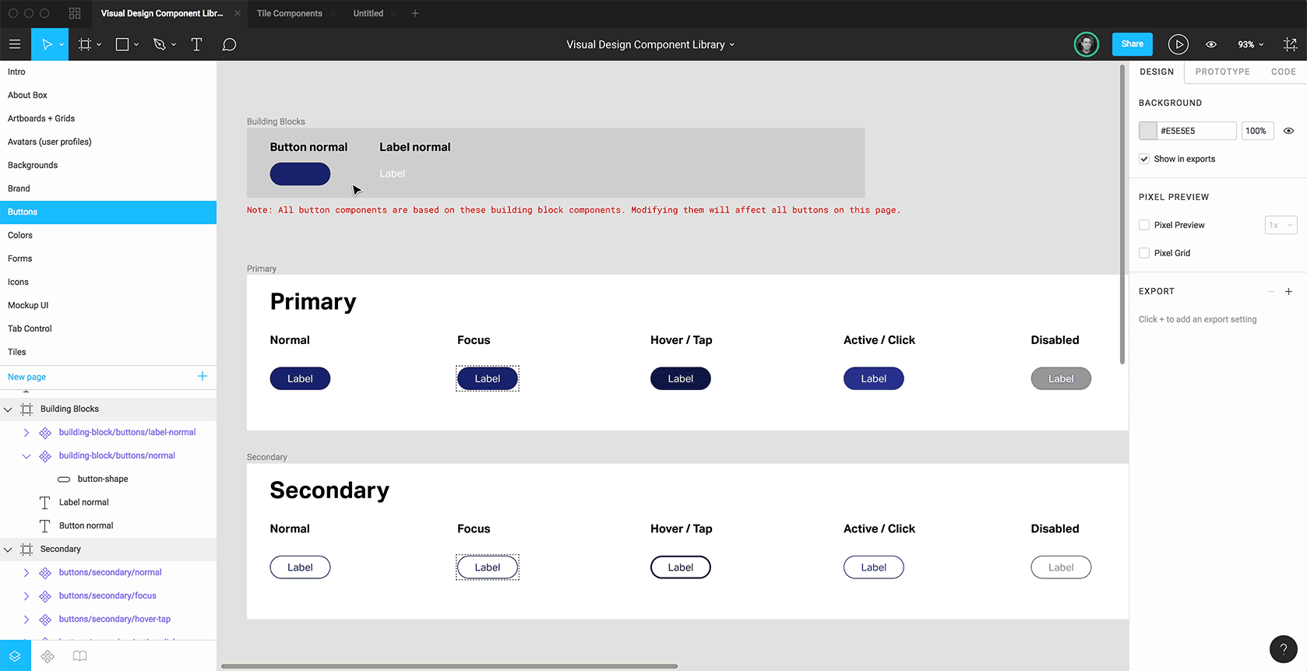Open the Layers panel icon at bottom

coord(15,656)
